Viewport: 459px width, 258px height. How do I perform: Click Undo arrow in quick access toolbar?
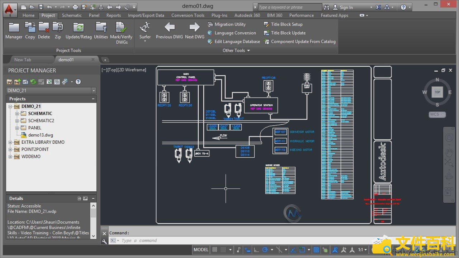pos(49,7)
